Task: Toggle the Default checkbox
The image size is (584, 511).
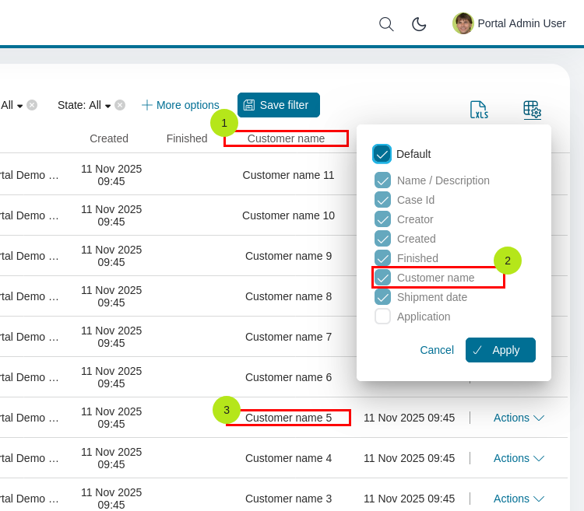Action: click(x=382, y=153)
